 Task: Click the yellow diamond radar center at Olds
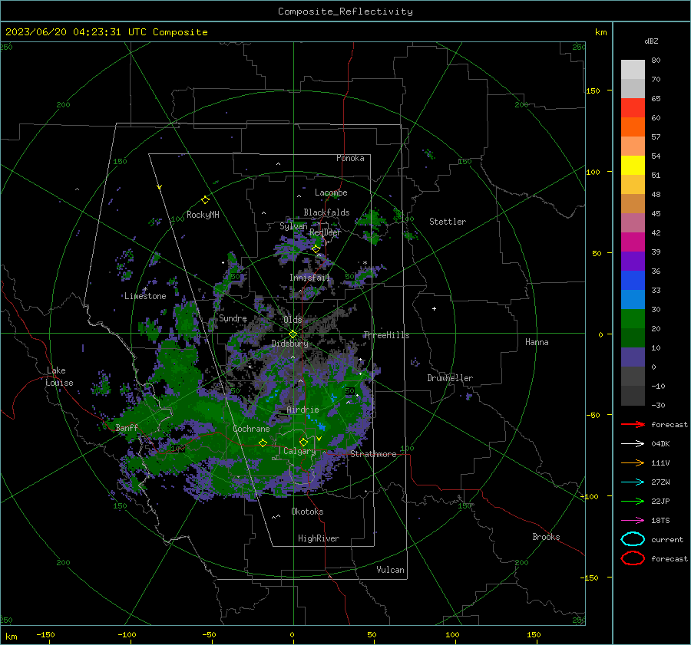[293, 334]
